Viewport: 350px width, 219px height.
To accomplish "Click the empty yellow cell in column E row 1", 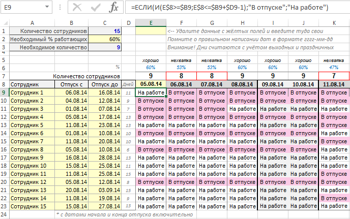I will [x=151, y=31].
